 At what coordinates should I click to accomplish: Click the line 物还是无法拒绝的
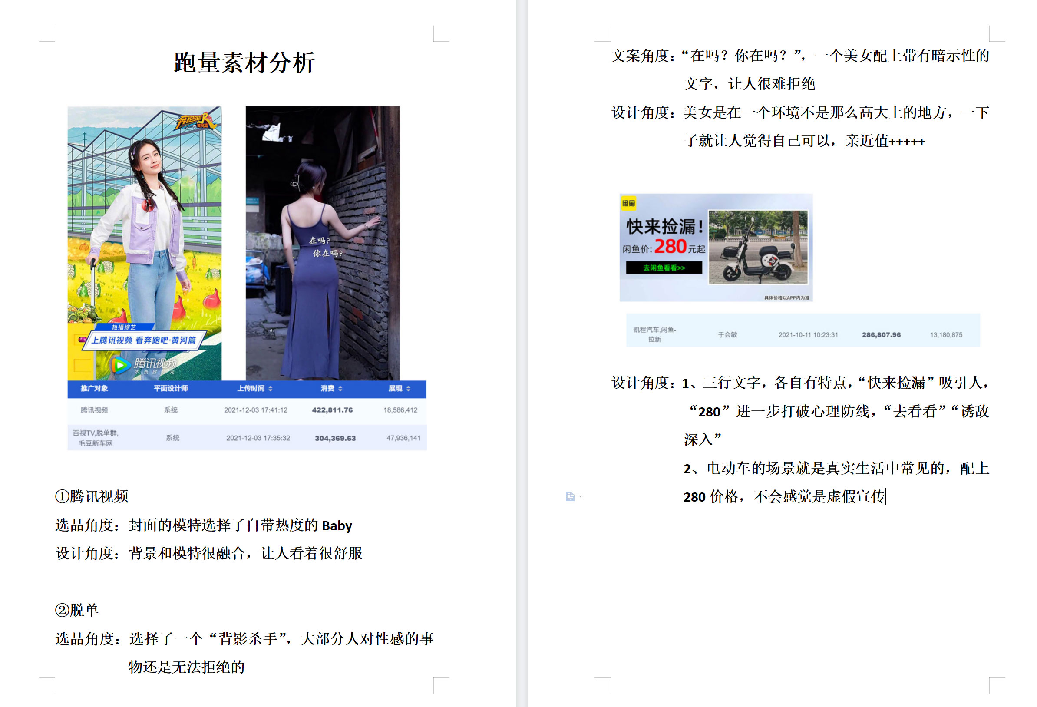[x=187, y=667]
